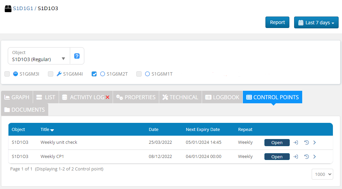Open the Weekly unit check control point
The width and height of the screenshot is (342, 189).
pos(277,142)
